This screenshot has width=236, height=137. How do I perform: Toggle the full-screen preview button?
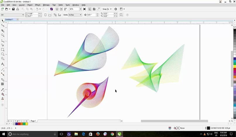pyautogui.click(x=84, y=9)
